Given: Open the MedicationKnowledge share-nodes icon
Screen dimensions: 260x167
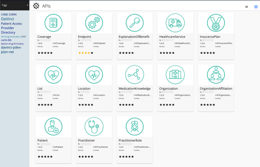Looking at the screenshot, I should click(x=135, y=75).
